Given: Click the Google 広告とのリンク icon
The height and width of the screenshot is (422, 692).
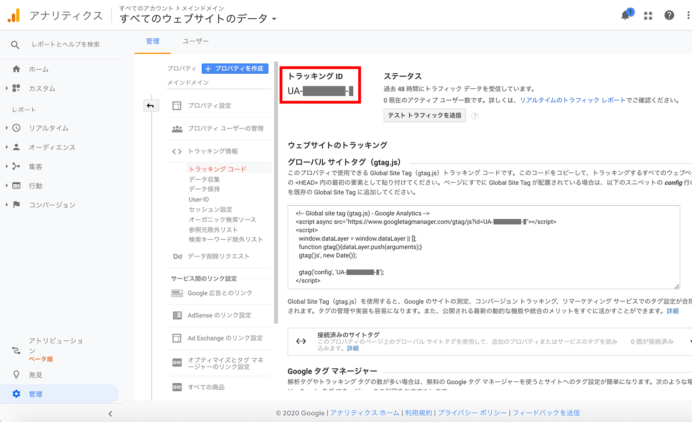Looking at the screenshot, I should pos(177,293).
